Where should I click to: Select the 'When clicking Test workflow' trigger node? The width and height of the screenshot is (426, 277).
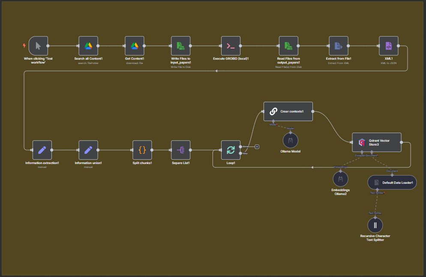pos(38,46)
